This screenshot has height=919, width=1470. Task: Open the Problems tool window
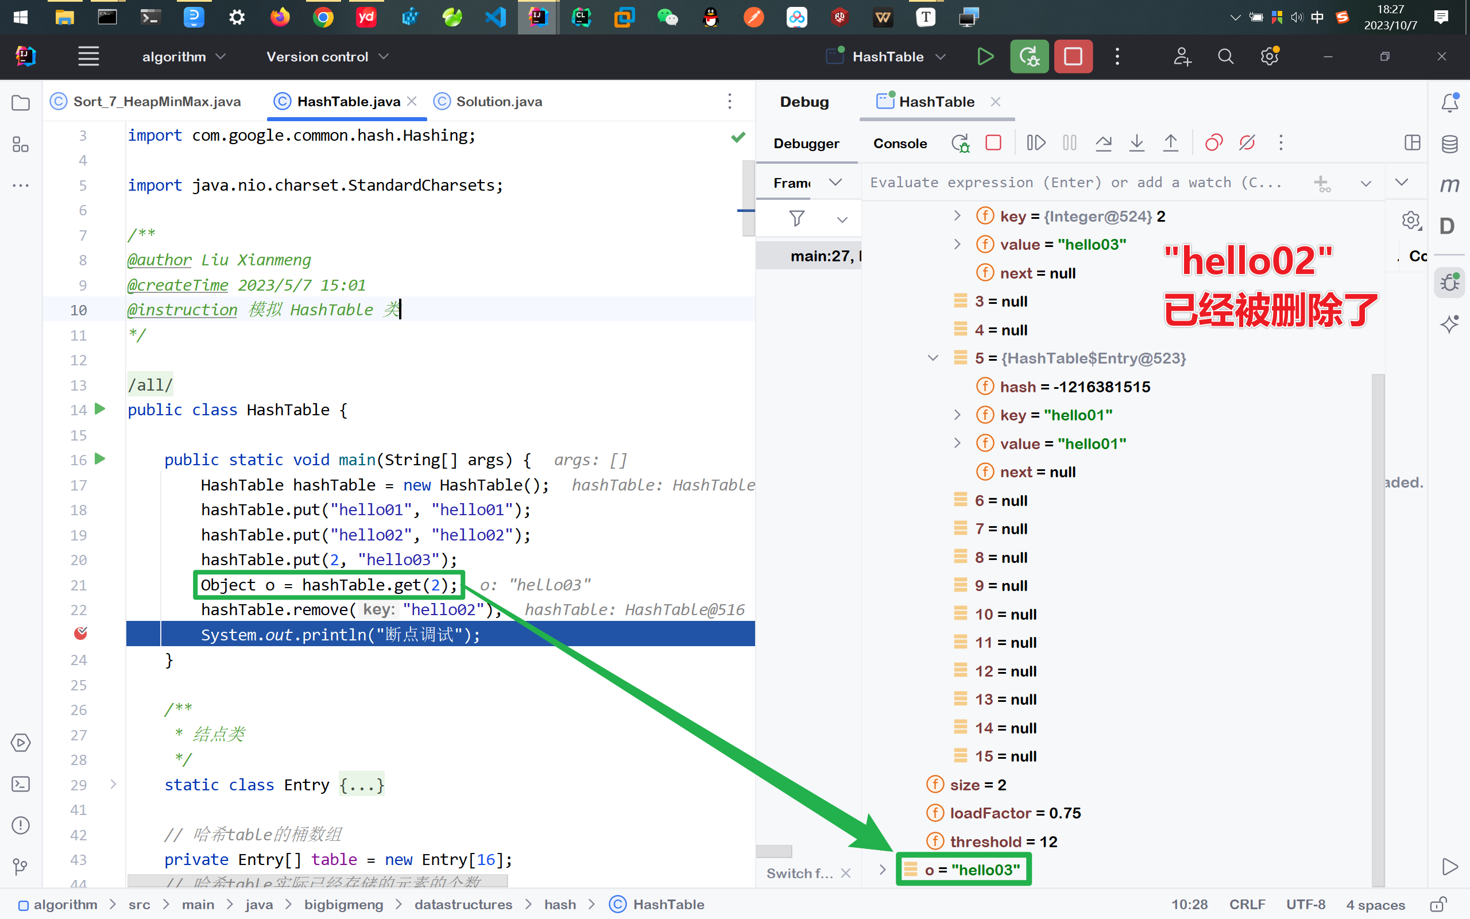21,825
